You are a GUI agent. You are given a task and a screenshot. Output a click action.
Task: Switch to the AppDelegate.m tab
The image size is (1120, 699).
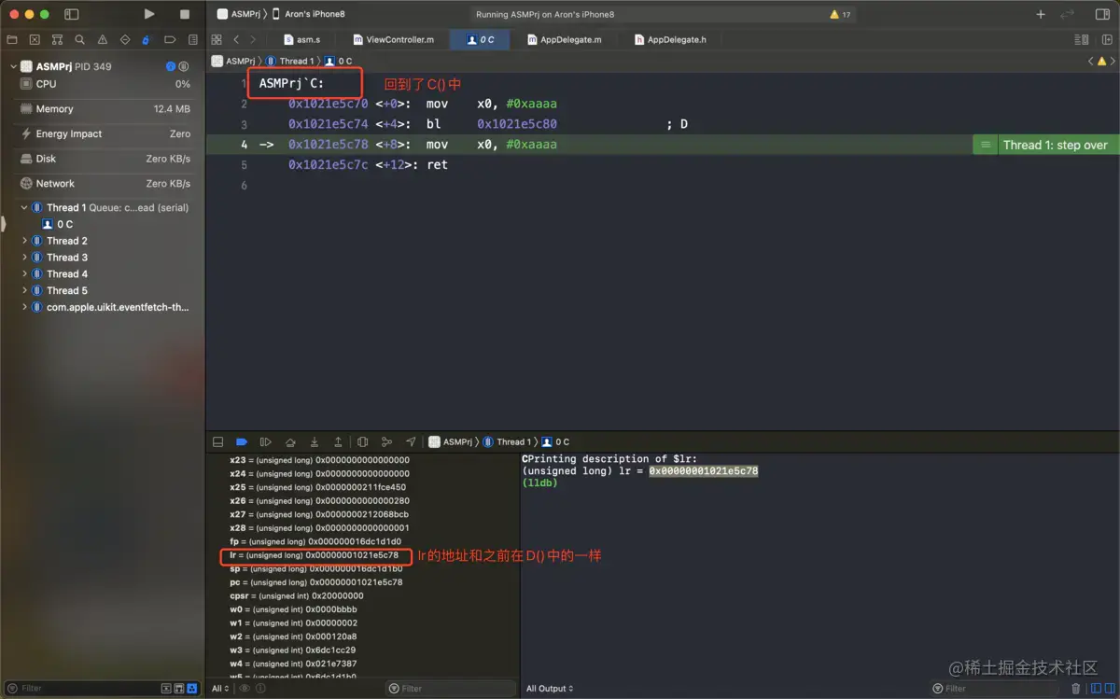pos(563,40)
